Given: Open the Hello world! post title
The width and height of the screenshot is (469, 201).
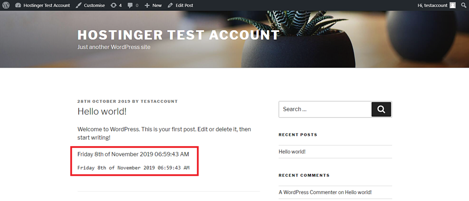Looking at the screenshot, I should [102, 111].
